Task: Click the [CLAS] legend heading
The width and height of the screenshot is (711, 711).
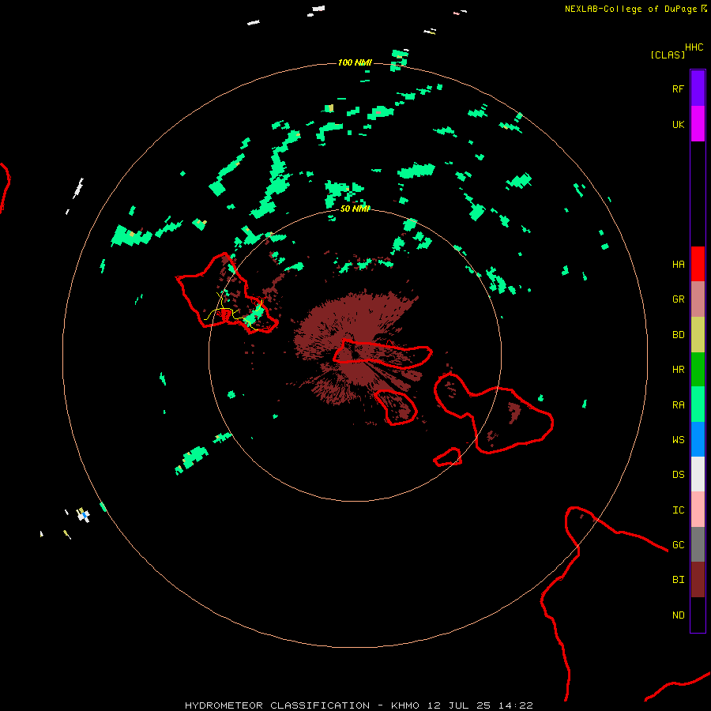Action: [x=668, y=55]
